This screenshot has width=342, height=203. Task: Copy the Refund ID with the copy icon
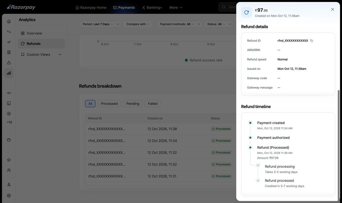pos(312,41)
